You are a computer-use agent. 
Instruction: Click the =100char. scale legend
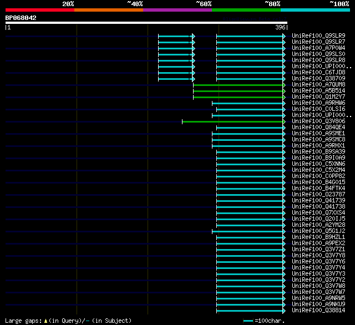264,321
